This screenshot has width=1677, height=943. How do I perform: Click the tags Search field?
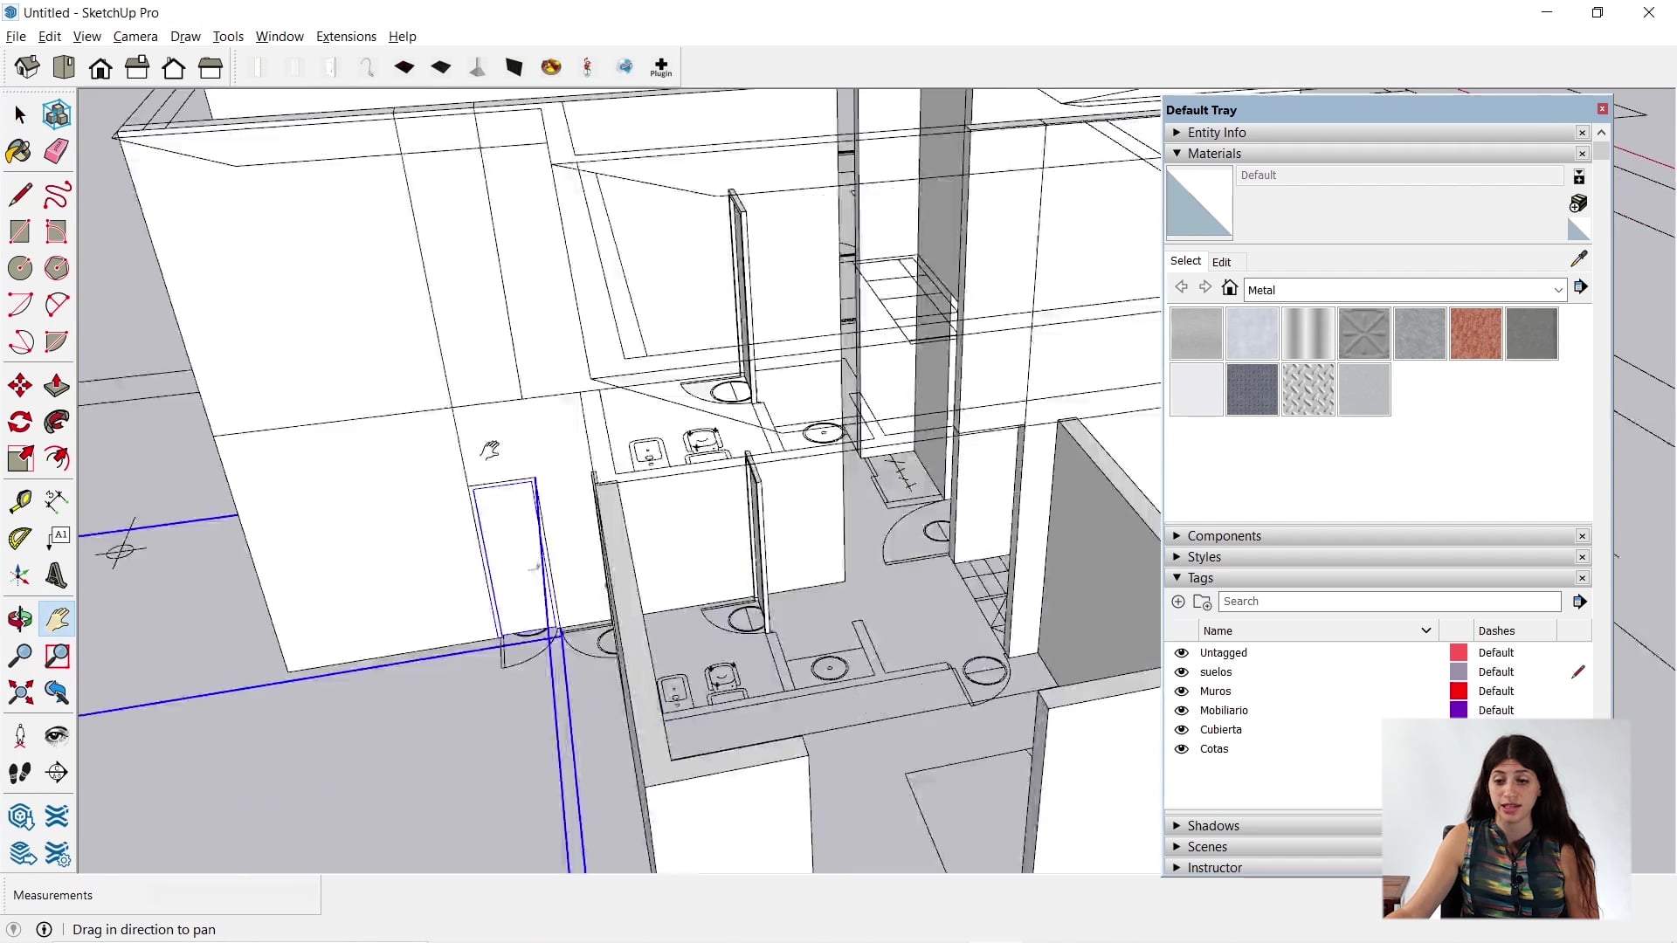click(x=1389, y=601)
